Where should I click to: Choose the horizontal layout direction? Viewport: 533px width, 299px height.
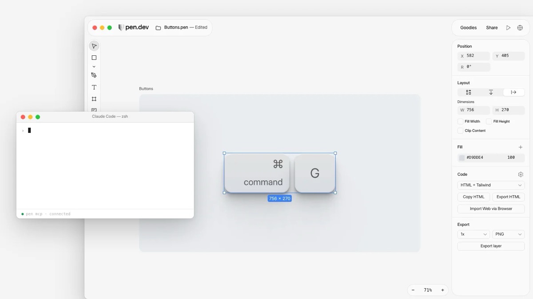click(x=513, y=92)
